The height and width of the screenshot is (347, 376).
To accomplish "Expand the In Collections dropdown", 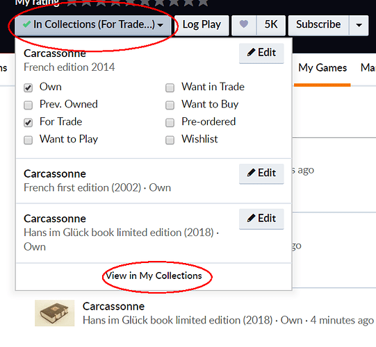I will point(93,25).
